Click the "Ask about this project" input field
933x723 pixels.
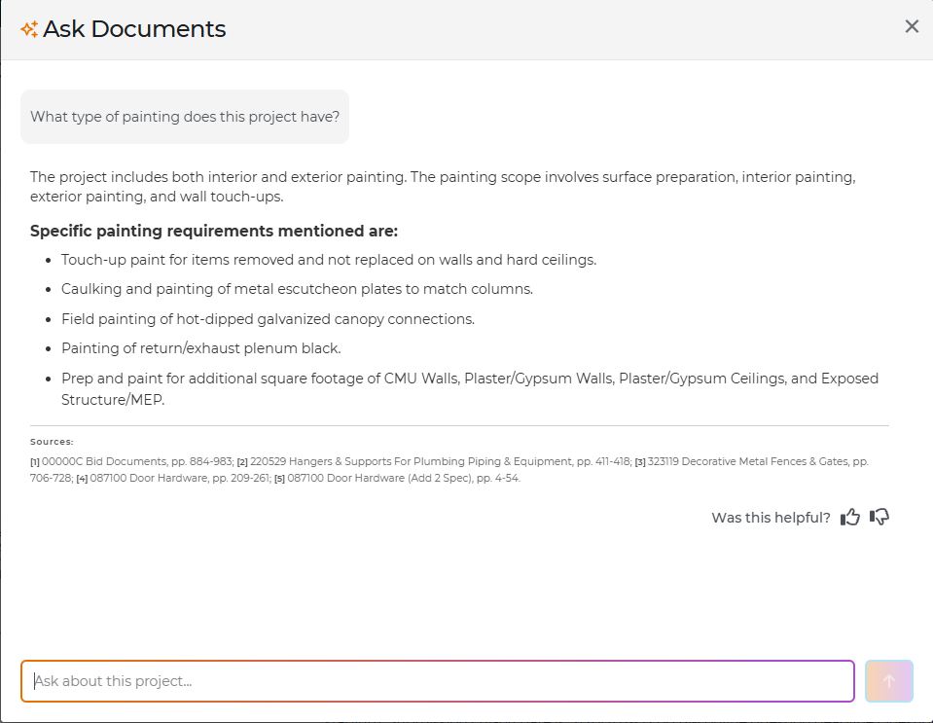[438, 681]
